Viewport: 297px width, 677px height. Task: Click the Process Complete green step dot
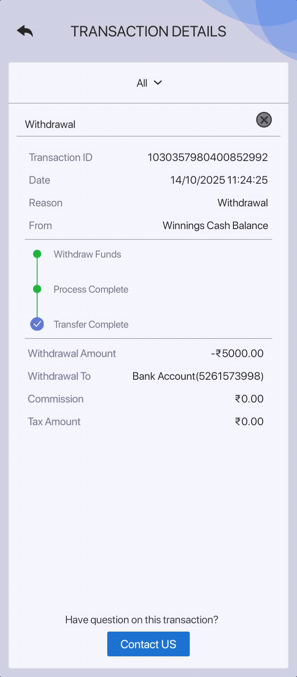(x=37, y=289)
